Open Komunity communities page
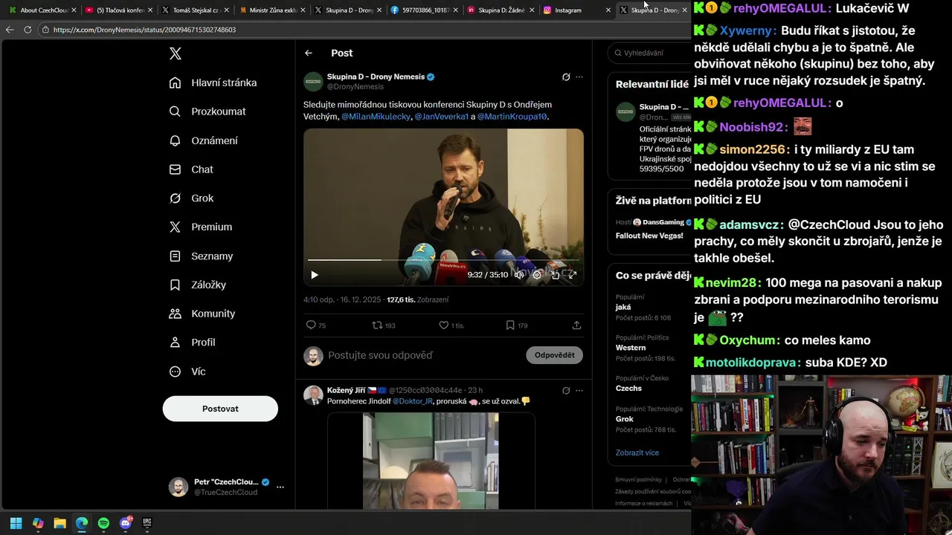The height and width of the screenshot is (535, 952). (202, 314)
